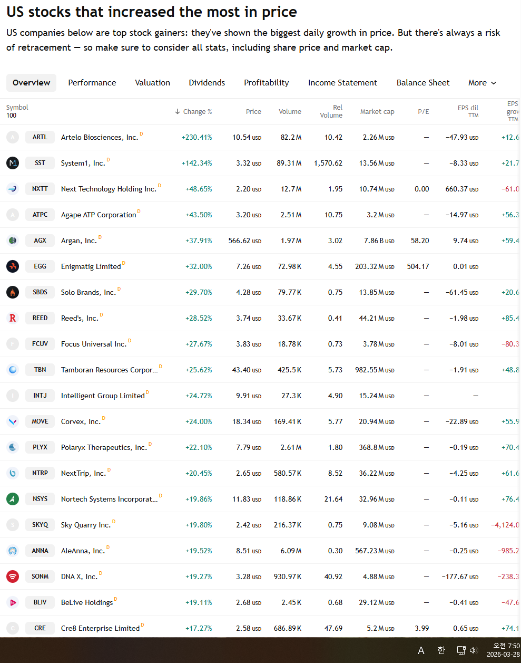Click the NXTT ticker symbol button
The image size is (521, 663).
click(x=40, y=189)
